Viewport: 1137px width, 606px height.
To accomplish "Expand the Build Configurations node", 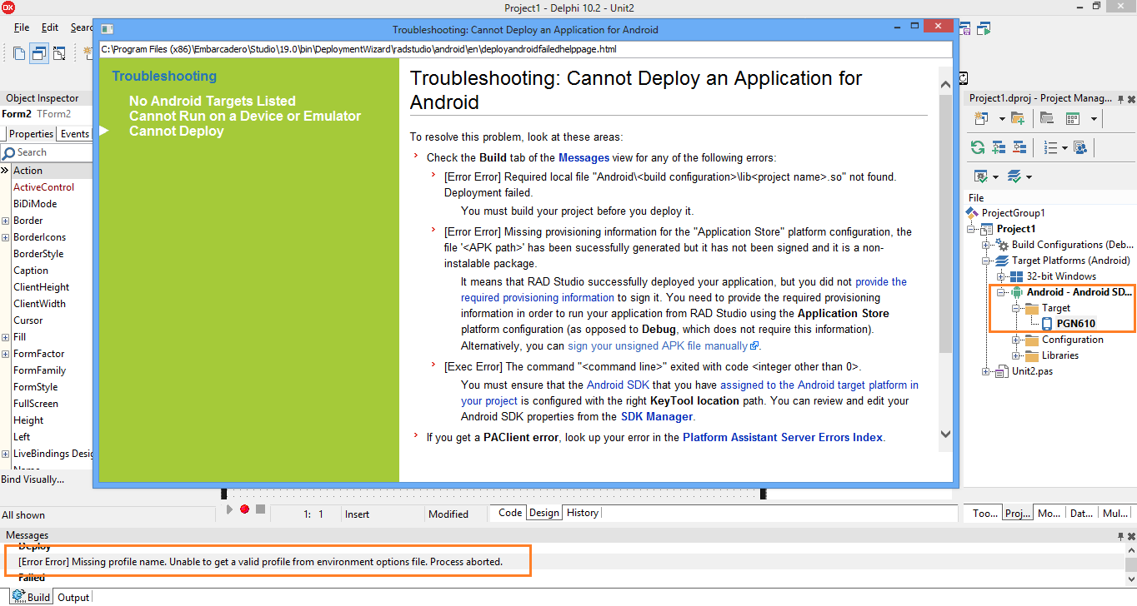I will 987,245.
